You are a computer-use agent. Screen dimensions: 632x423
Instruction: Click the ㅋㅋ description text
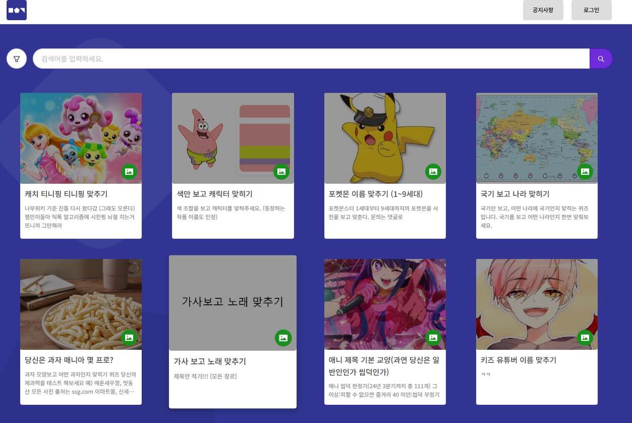485,375
